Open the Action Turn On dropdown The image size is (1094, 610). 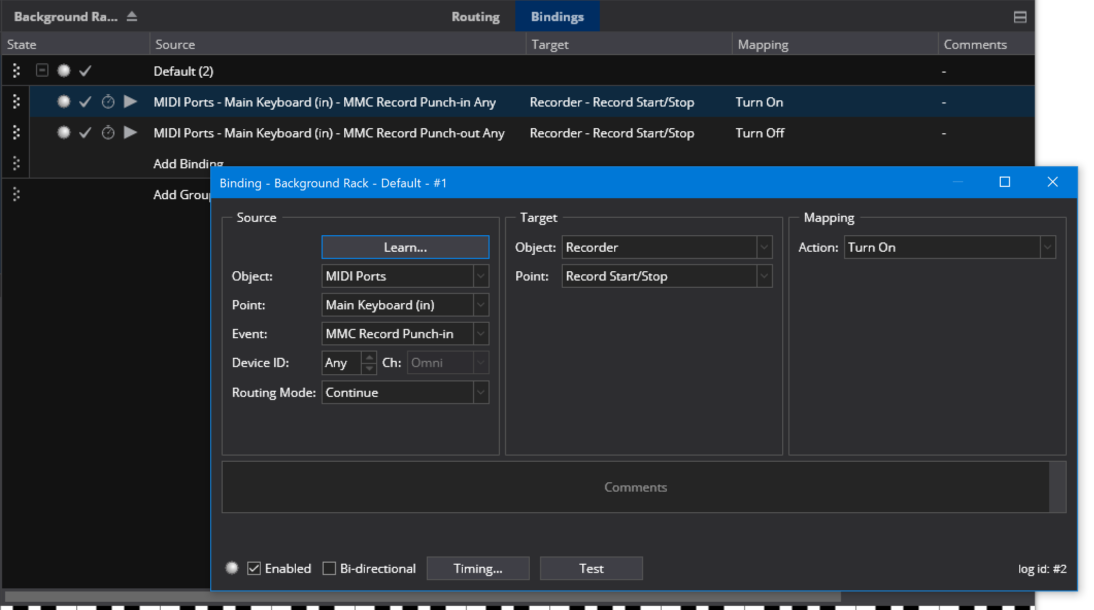point(950,247)
